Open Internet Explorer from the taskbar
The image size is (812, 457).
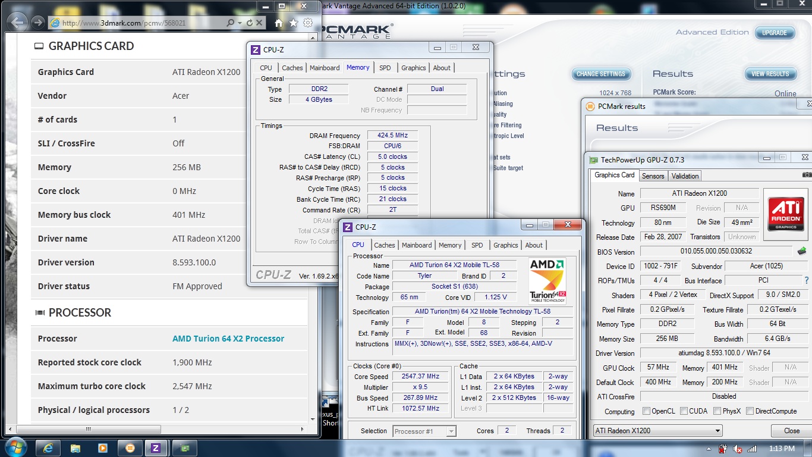[x=48, y=447]
